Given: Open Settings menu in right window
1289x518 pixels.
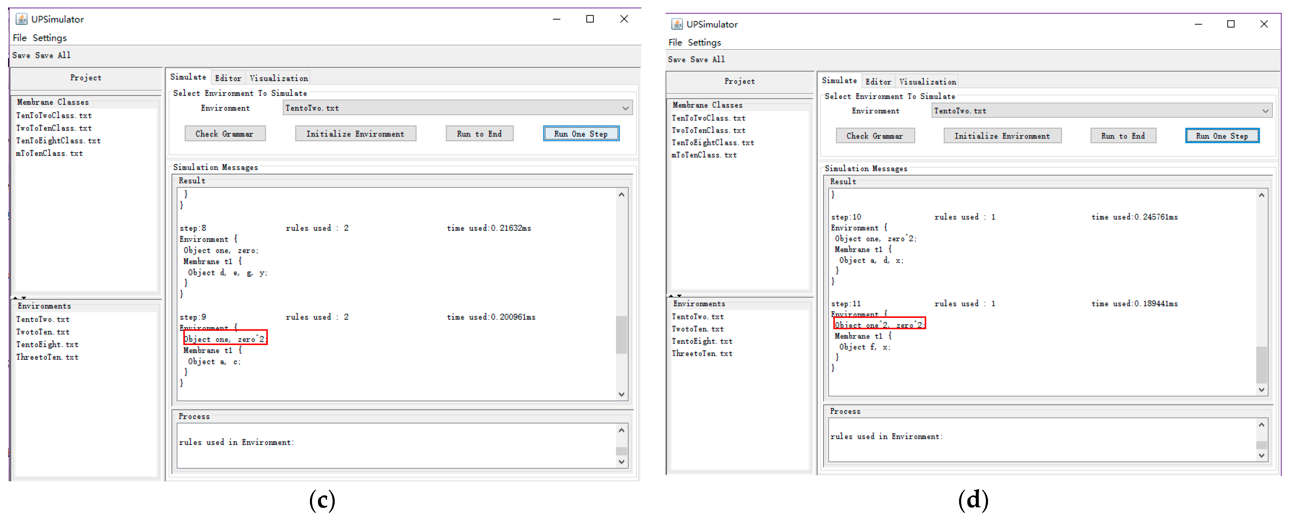Looking at the screenshot, I should tap(704, 43).
